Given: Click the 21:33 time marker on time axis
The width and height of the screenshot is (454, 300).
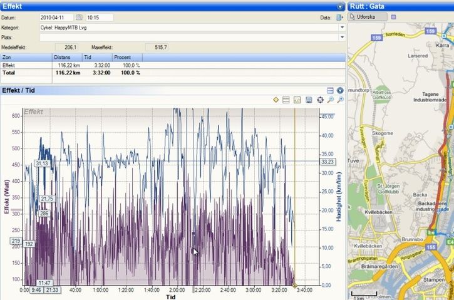Looking at the screenshot, I should (x=52, y=290).
